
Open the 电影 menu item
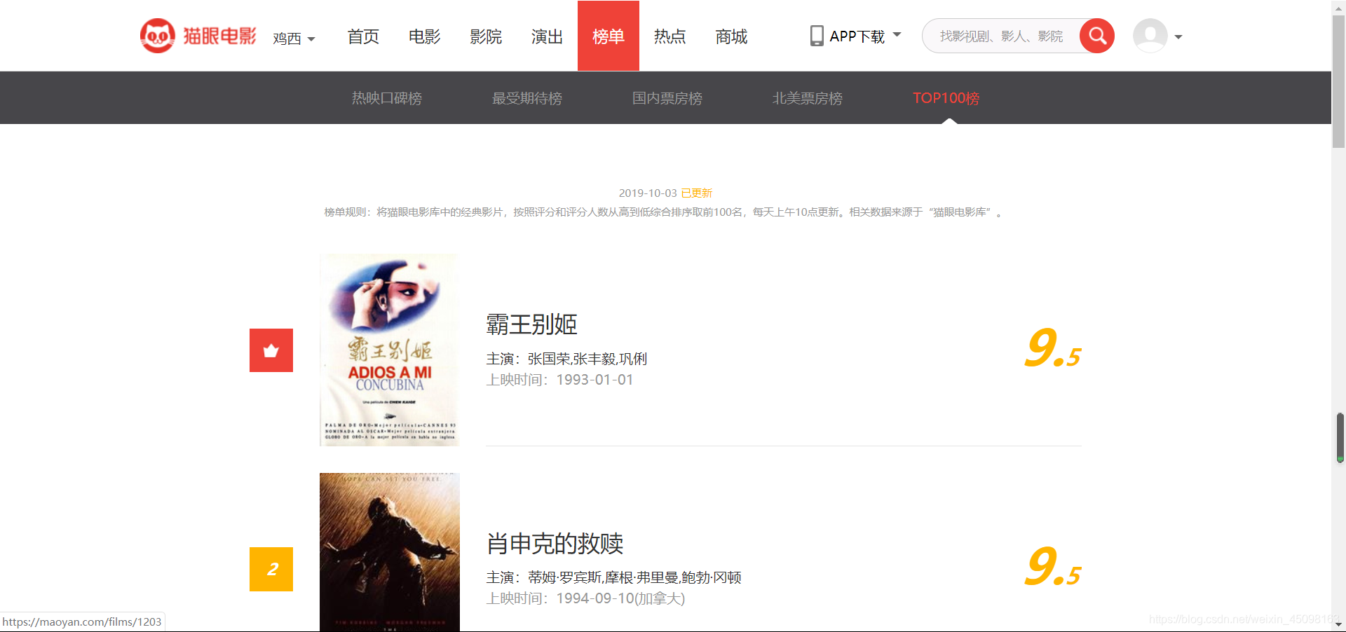click(425, 36)
